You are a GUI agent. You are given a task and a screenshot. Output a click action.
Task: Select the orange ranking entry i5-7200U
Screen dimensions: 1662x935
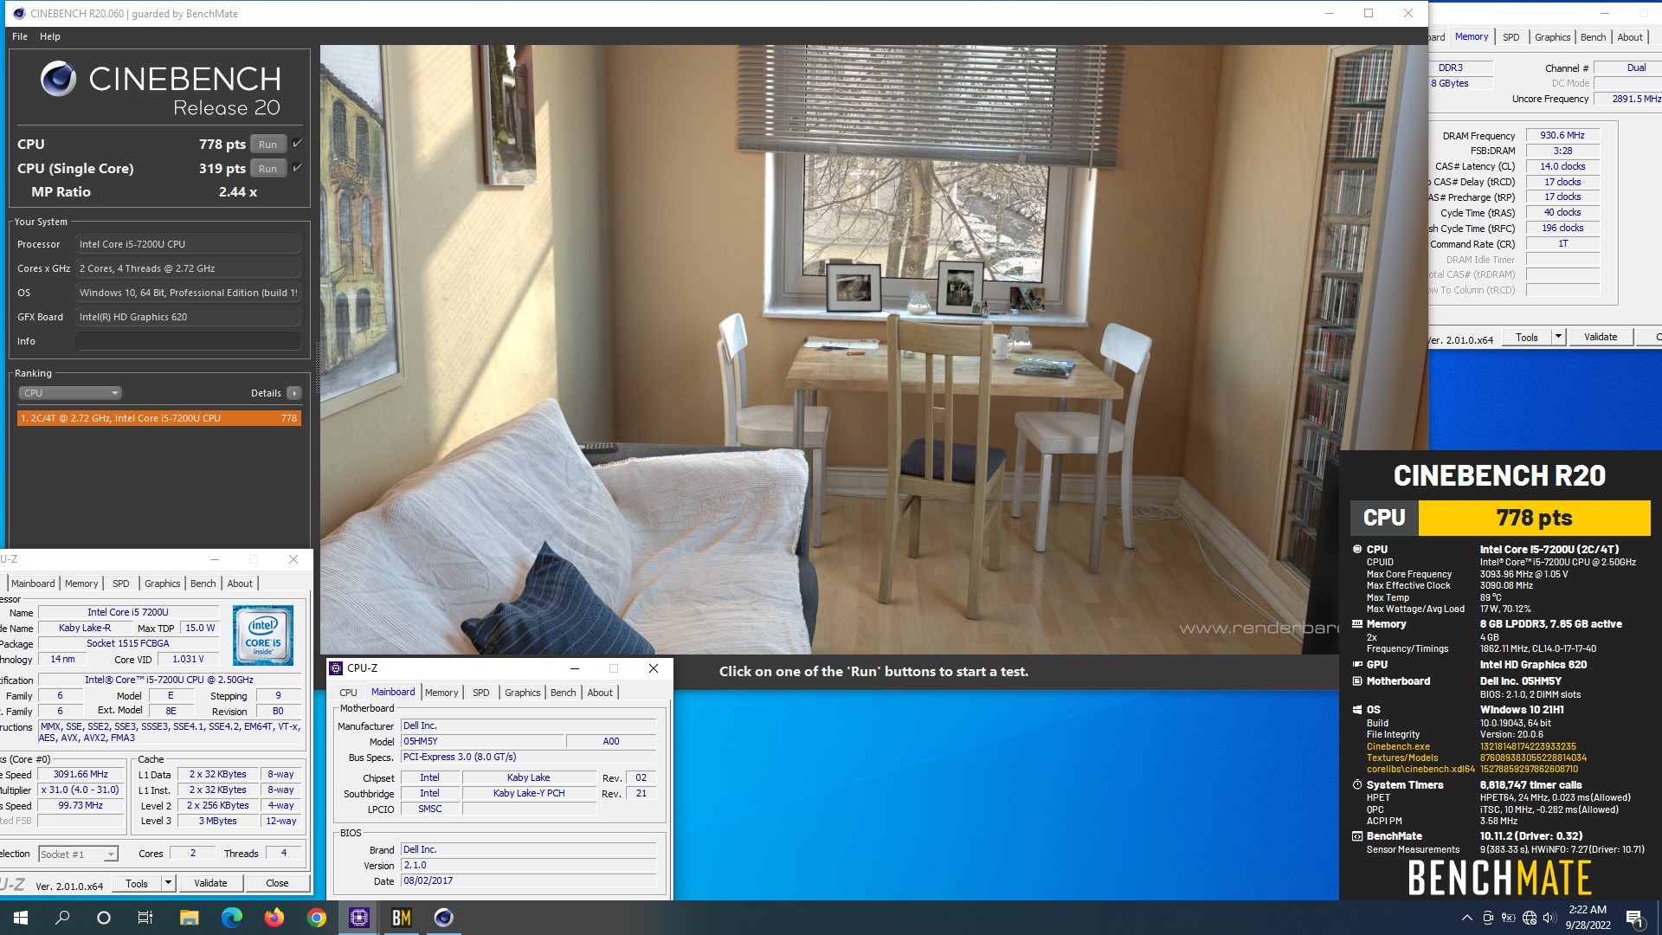point(159,418)
